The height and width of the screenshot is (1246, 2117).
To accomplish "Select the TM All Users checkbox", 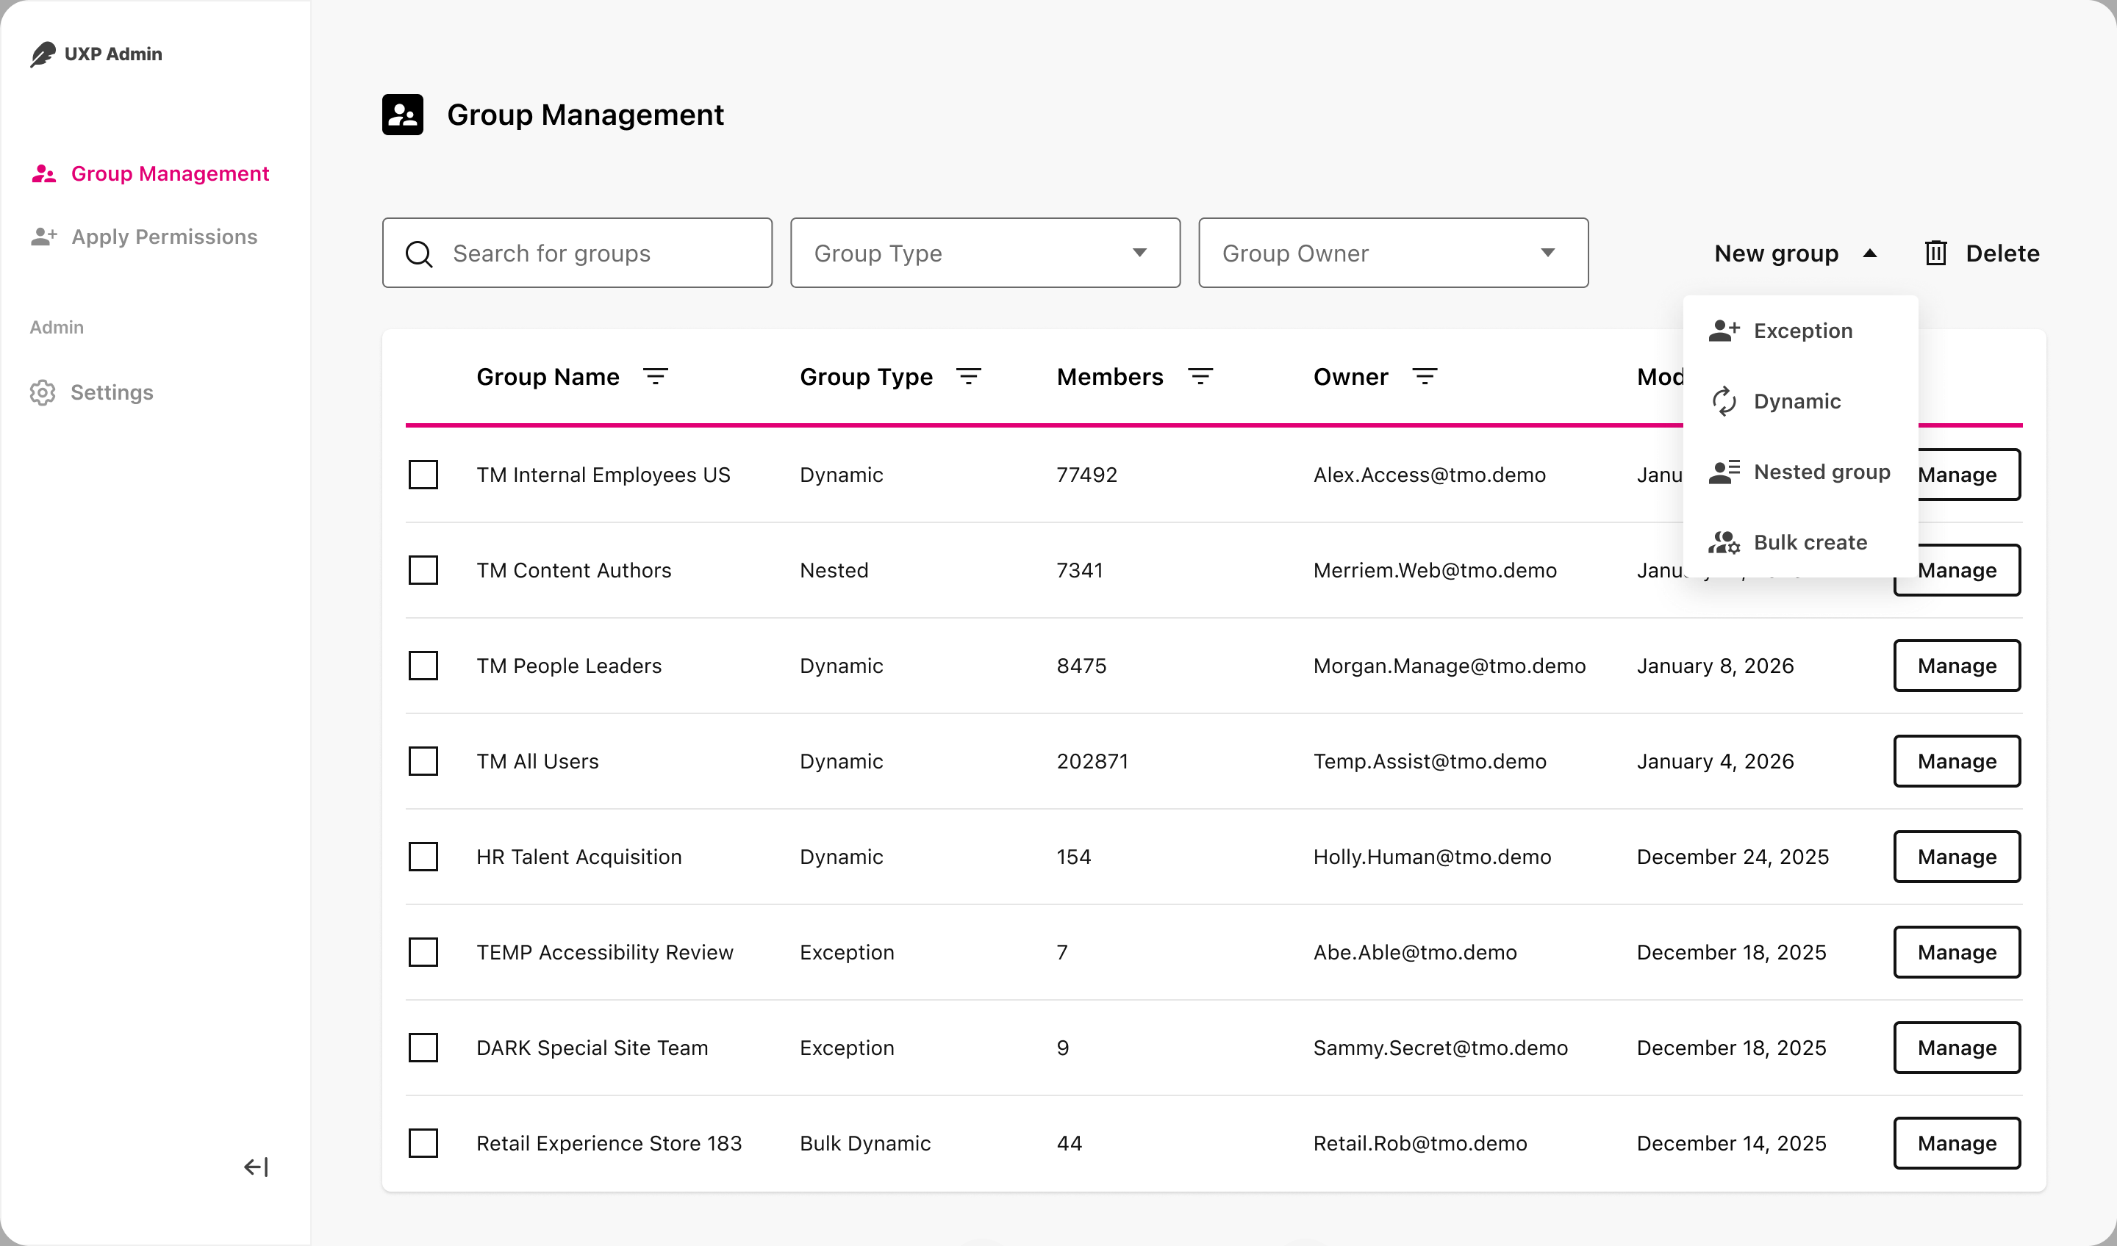I will pos(423,762).
